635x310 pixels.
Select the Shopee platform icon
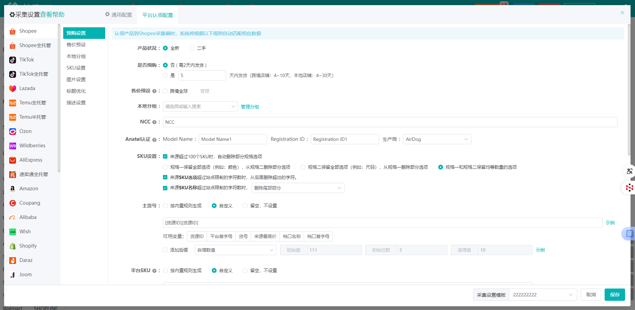click(x=13, y=31)
